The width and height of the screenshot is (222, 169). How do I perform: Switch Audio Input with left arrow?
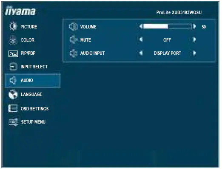pos(141,53)
